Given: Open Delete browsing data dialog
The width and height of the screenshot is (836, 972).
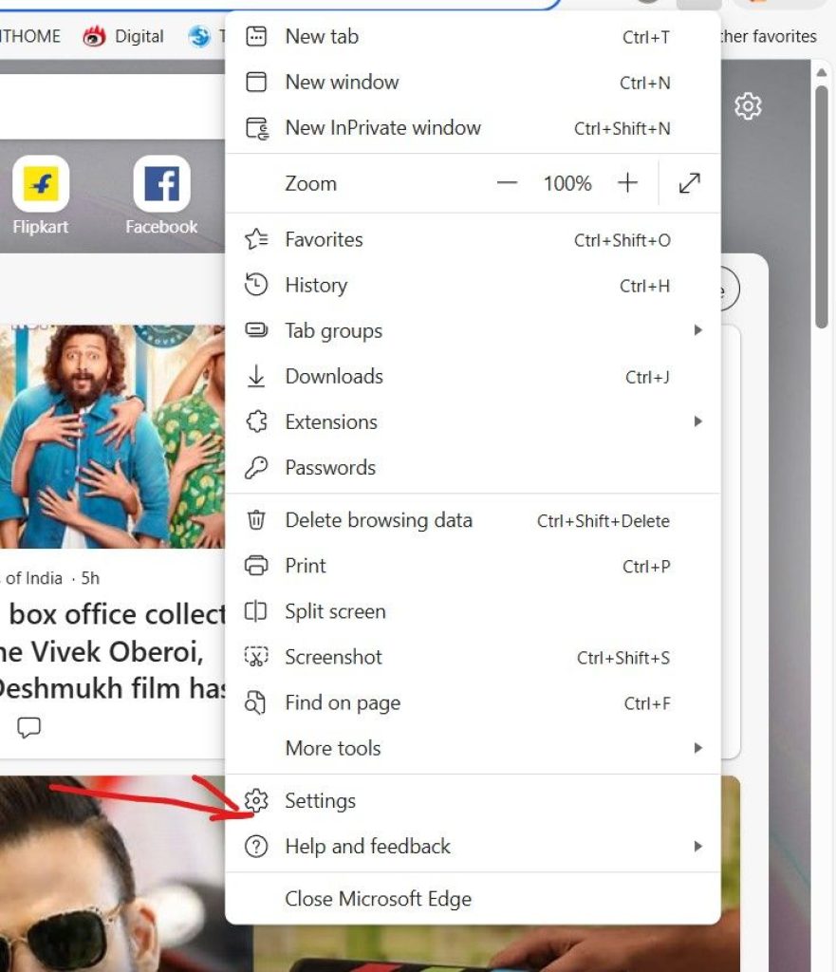Looking at the screenshot, I should pyautogui.click(x=378, y=520).
